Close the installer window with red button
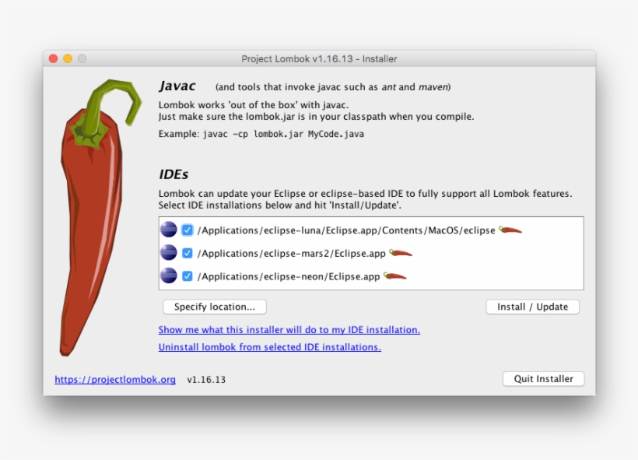The width and height of the screenshot is (638, 460). (x=54, y=58)
